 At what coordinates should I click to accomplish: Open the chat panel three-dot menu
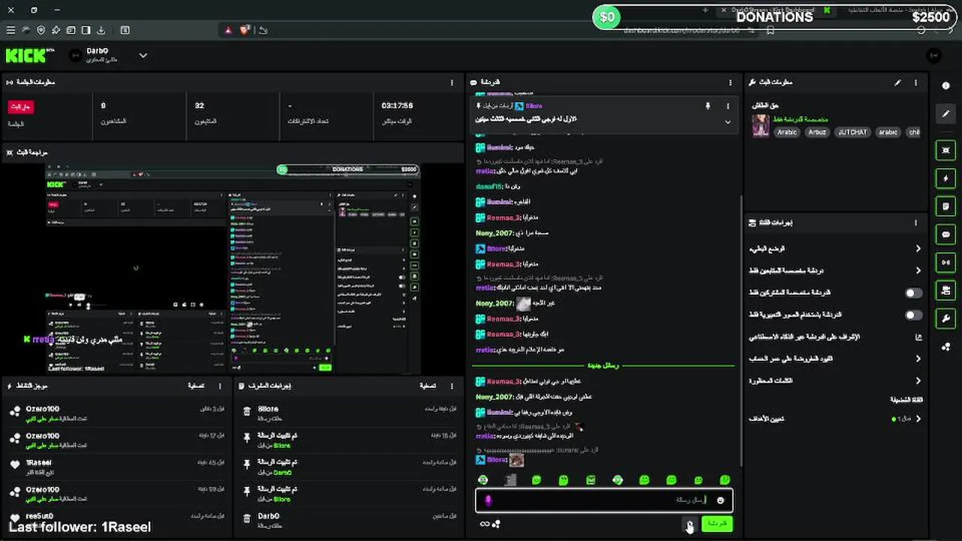click(x=730, y=83)
